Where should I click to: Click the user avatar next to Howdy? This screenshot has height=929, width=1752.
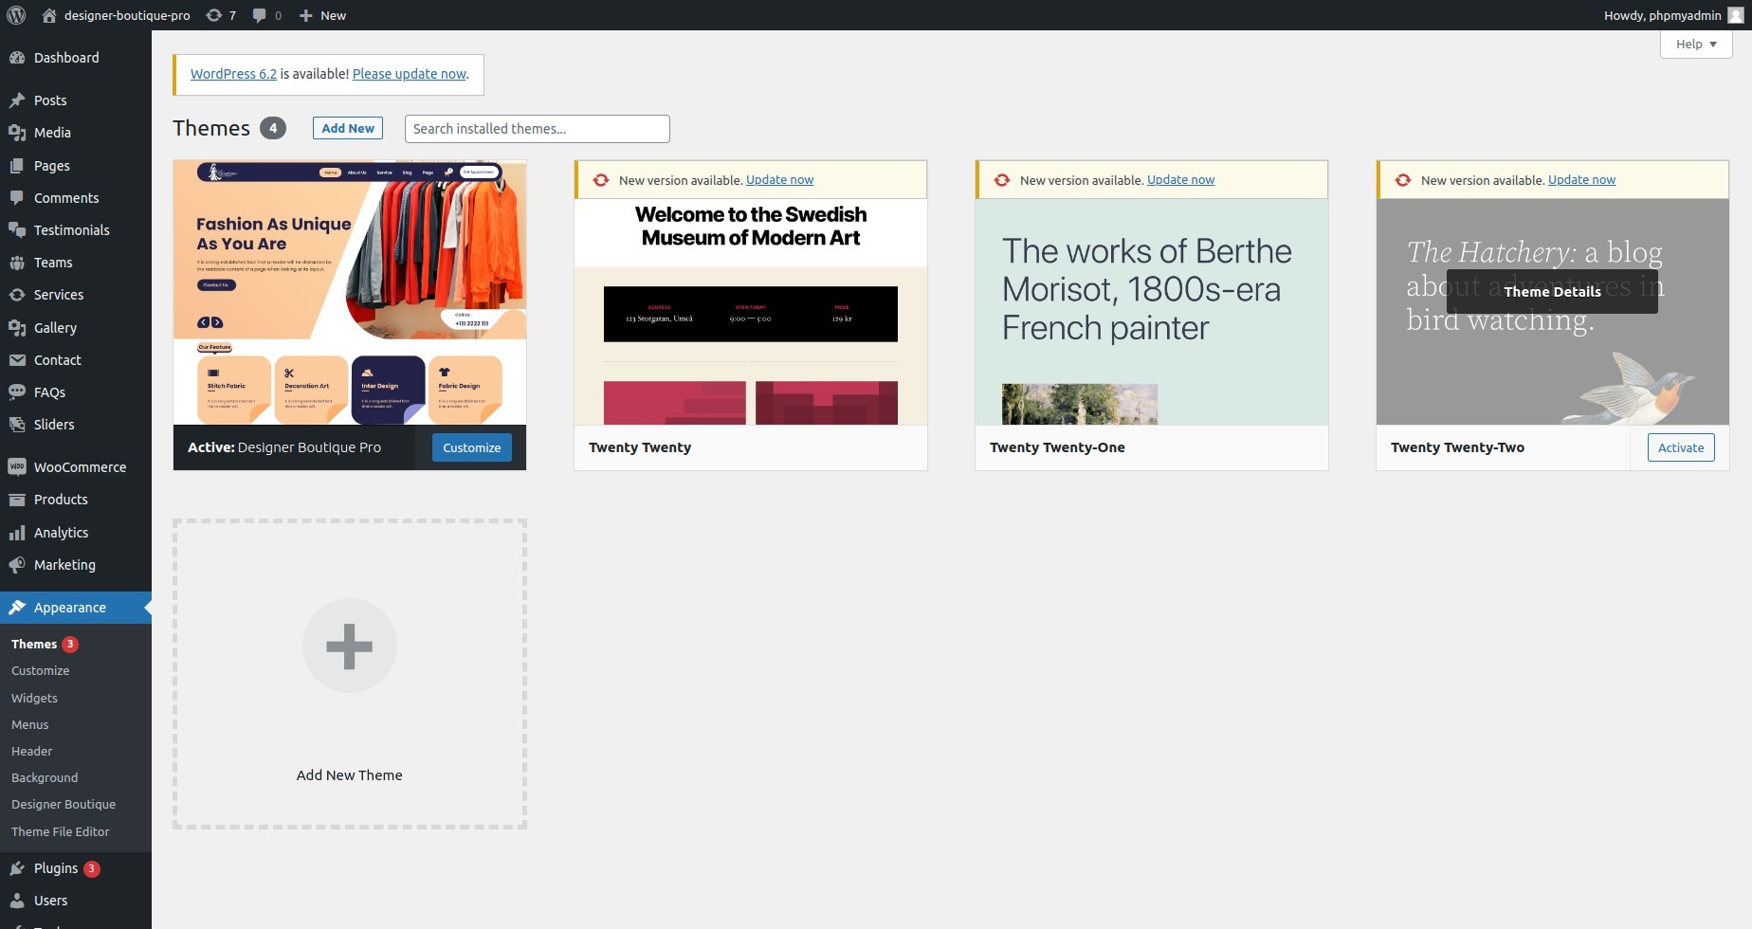coord(1735,15)
